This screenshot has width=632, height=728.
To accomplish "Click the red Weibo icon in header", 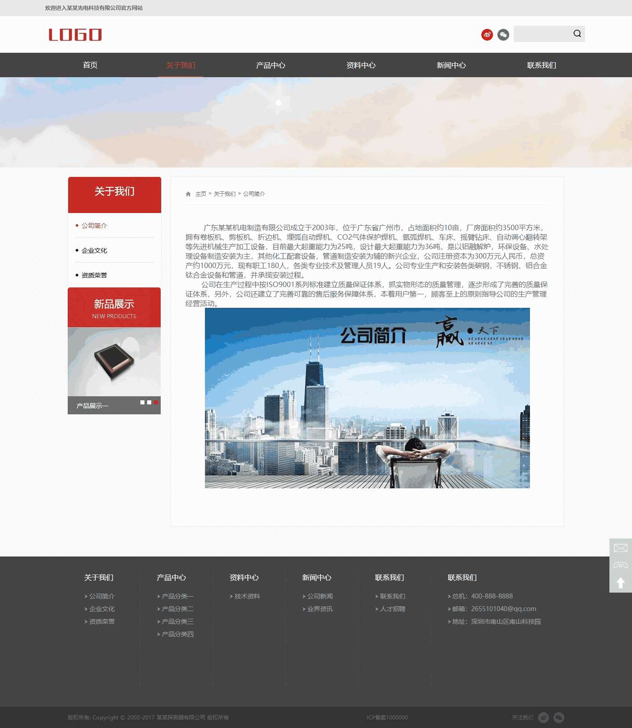I will pos(487,34).
